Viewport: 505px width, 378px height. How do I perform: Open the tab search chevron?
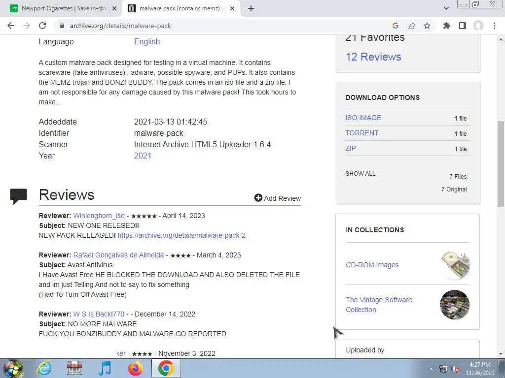(446, 8)
